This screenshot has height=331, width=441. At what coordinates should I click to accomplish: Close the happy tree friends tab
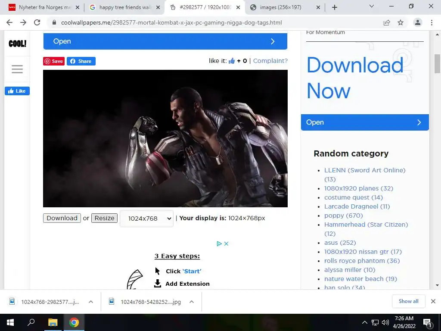158,7
